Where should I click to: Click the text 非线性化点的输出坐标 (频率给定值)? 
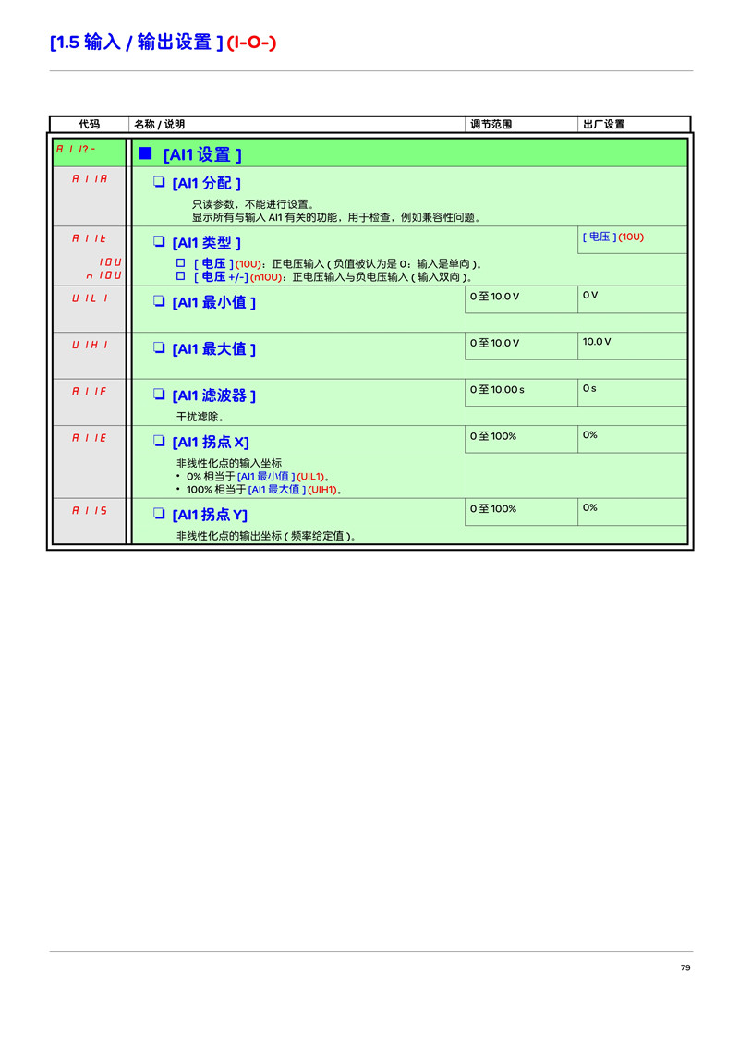pyautogui.click(x=266, y=536)
